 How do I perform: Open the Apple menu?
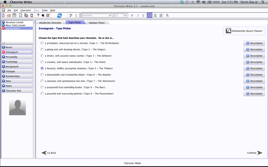click(5, 2)
